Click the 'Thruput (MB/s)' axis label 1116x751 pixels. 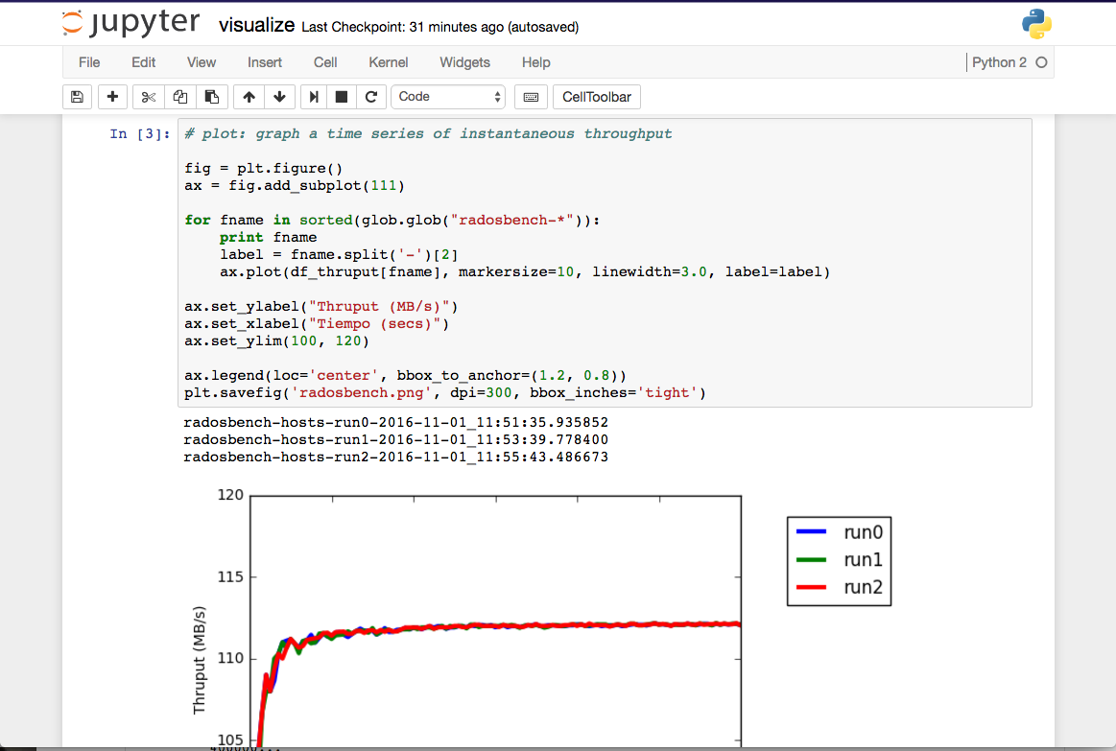pos(200,660)
